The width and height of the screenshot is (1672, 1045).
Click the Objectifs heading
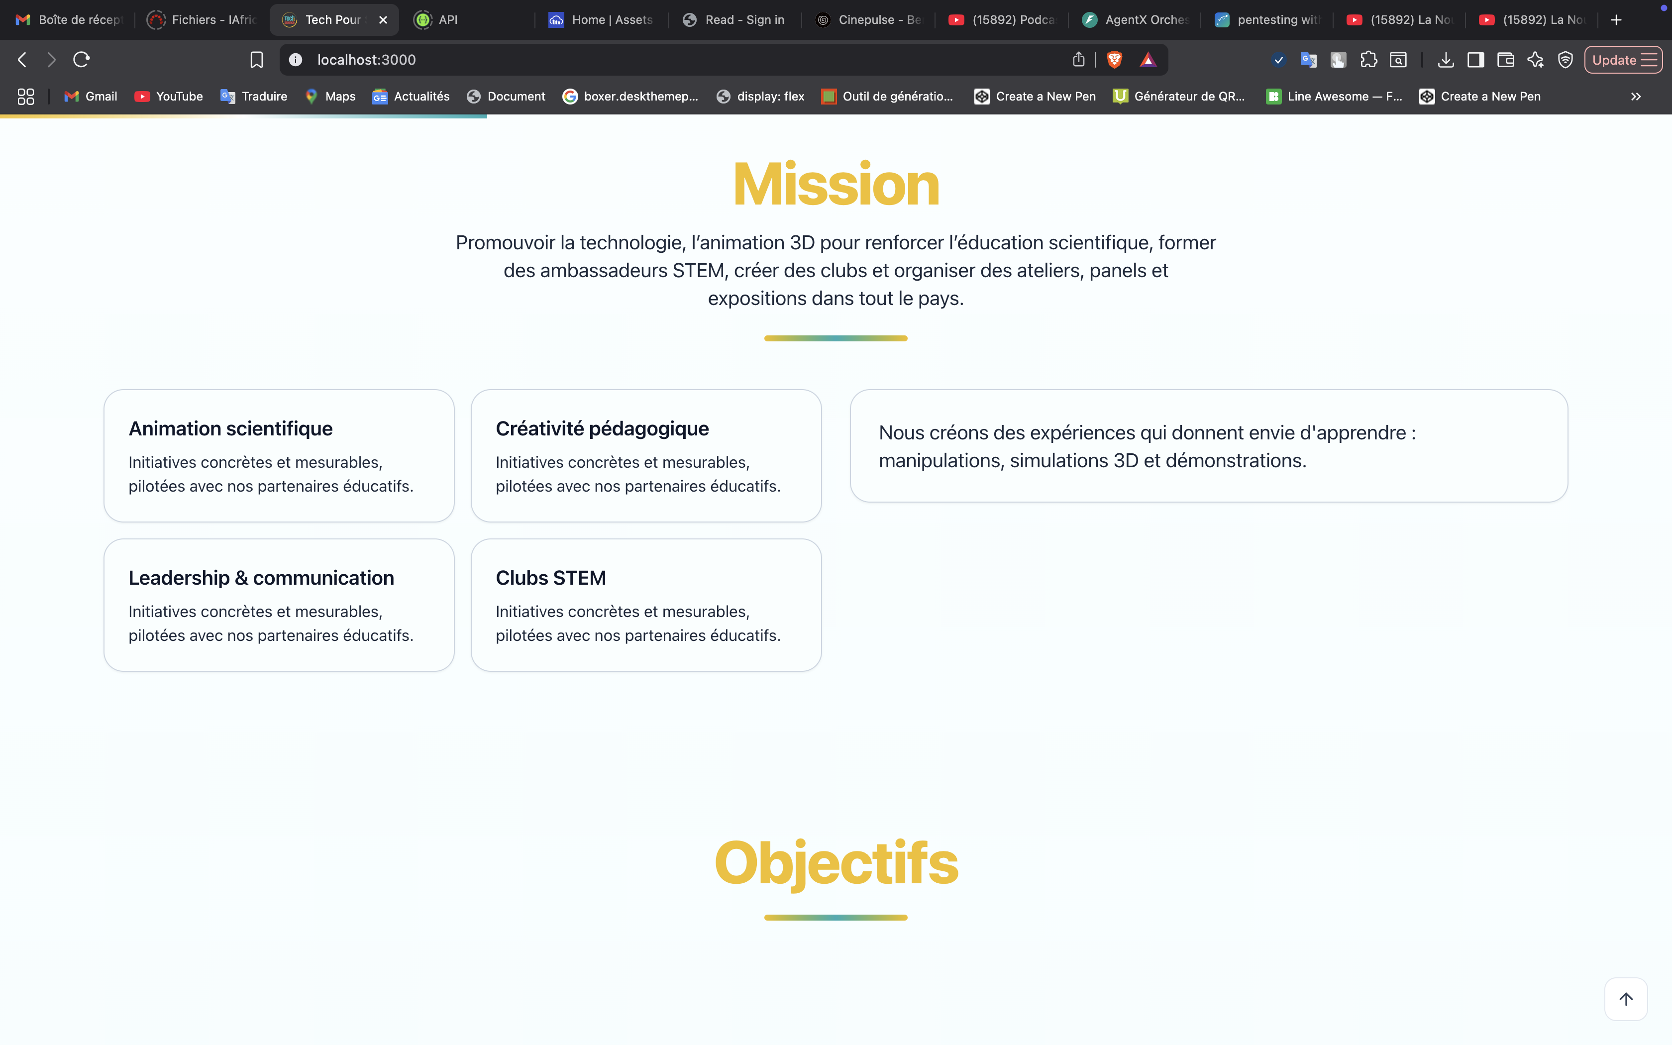pyautogui.click(x=836, y=863)
